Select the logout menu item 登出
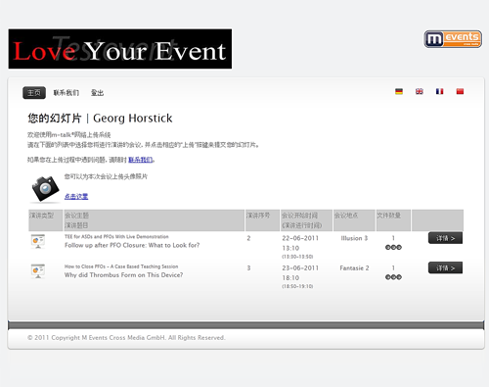The height and width of the screenshot is (387, 489). (97, 93)
